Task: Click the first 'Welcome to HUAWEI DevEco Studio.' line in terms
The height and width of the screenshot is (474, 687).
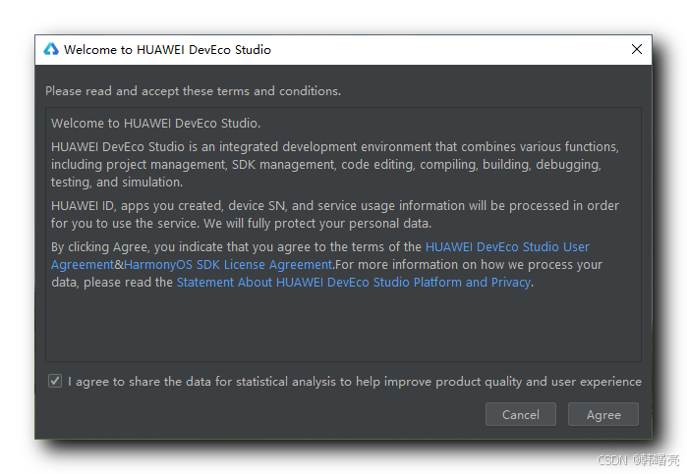Action: pyautogui.click(x=155, y=124)
